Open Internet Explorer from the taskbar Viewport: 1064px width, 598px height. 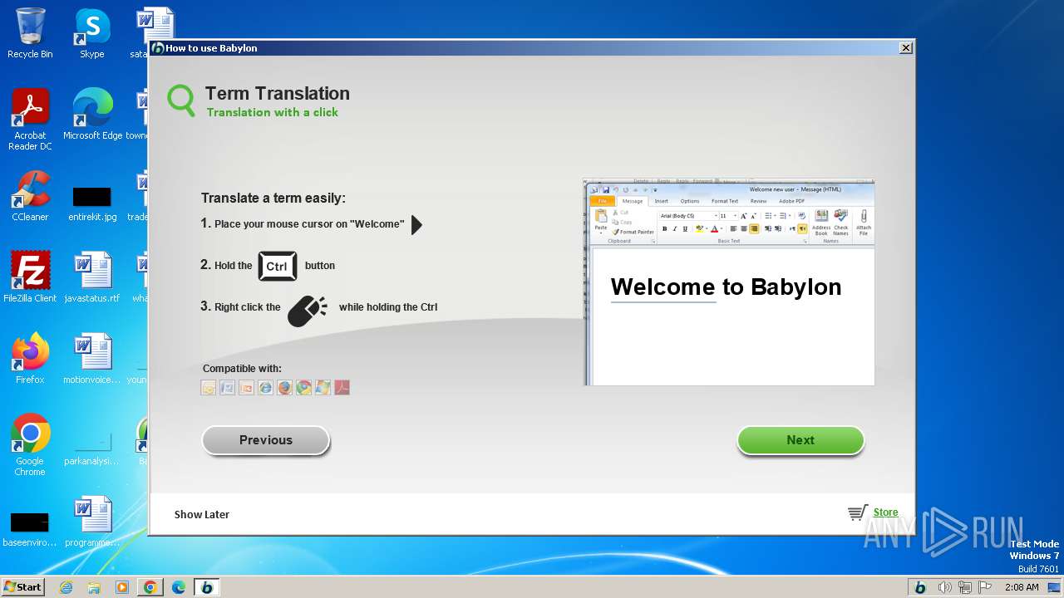[66, 587]
